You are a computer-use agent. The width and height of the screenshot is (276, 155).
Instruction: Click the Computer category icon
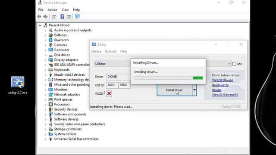pos(51,50)
